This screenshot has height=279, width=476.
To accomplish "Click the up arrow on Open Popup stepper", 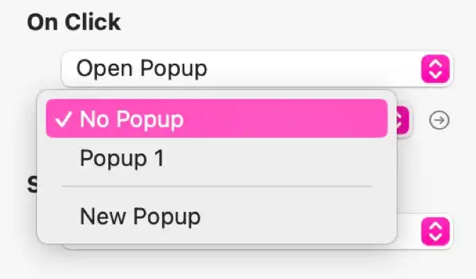I will click(x=436, y=64).
